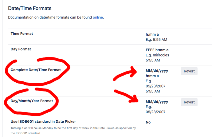Screen dimensions: 212x137
Task: Click the 'miércoles' day example text
Action: [160, 55]
